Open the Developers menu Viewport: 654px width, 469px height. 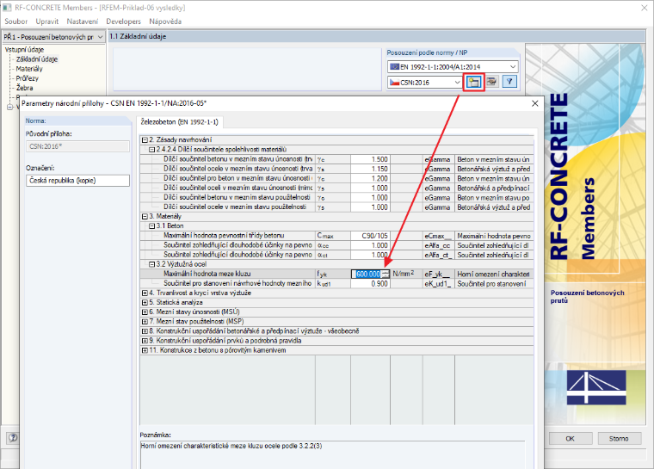[x=123, y=22]
